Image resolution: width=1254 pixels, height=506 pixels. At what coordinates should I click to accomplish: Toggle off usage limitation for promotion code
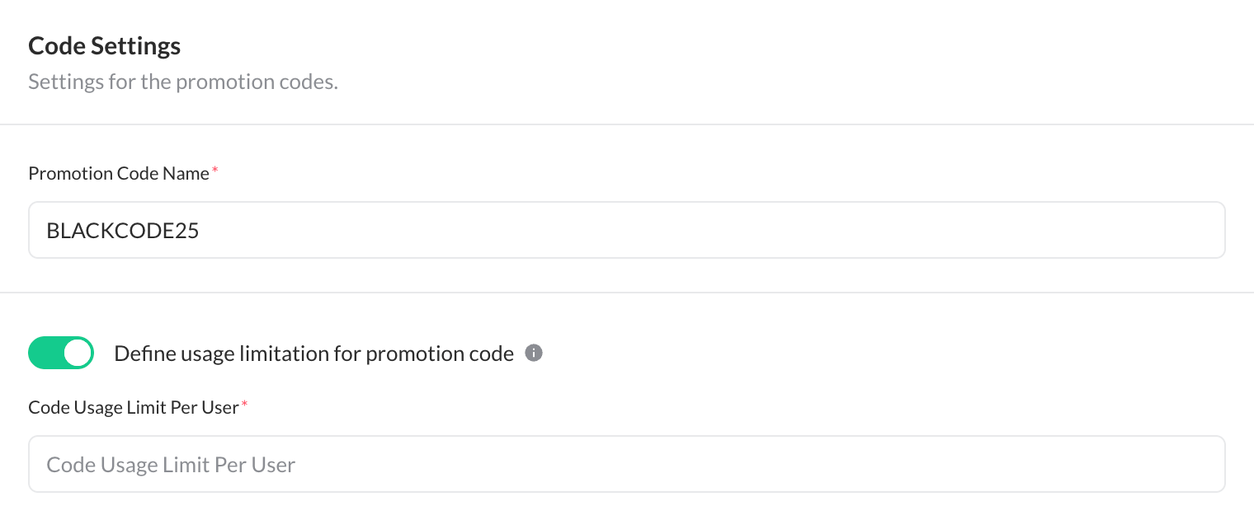coord(61,353)
